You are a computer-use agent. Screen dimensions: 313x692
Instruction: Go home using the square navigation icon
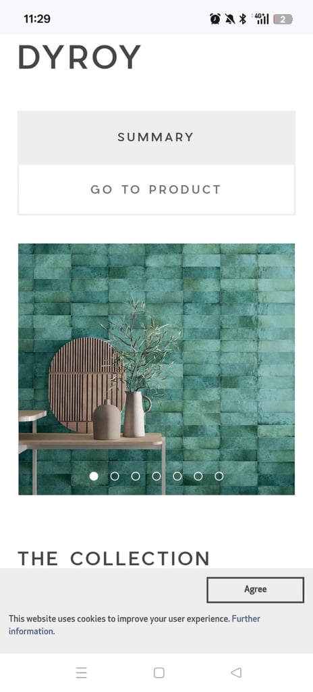click(159, 672)
